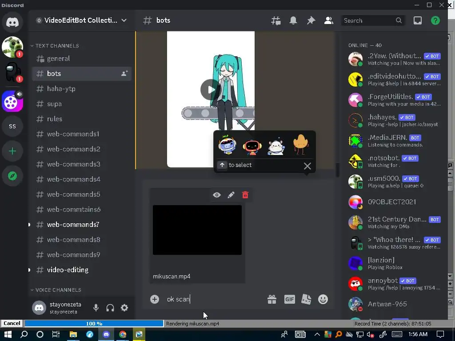Click the Cancel rendering button
This screenshot has height=341, width=455.
(x=12, y=323)
